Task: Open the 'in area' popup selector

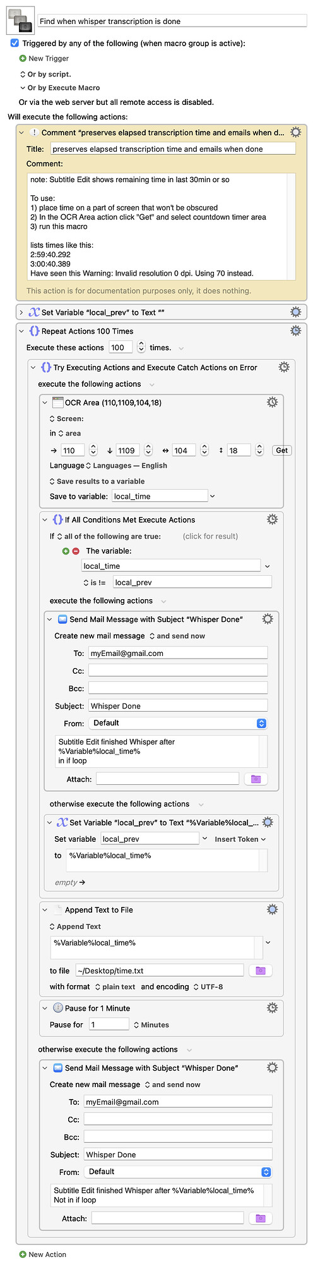Action: 70,434
